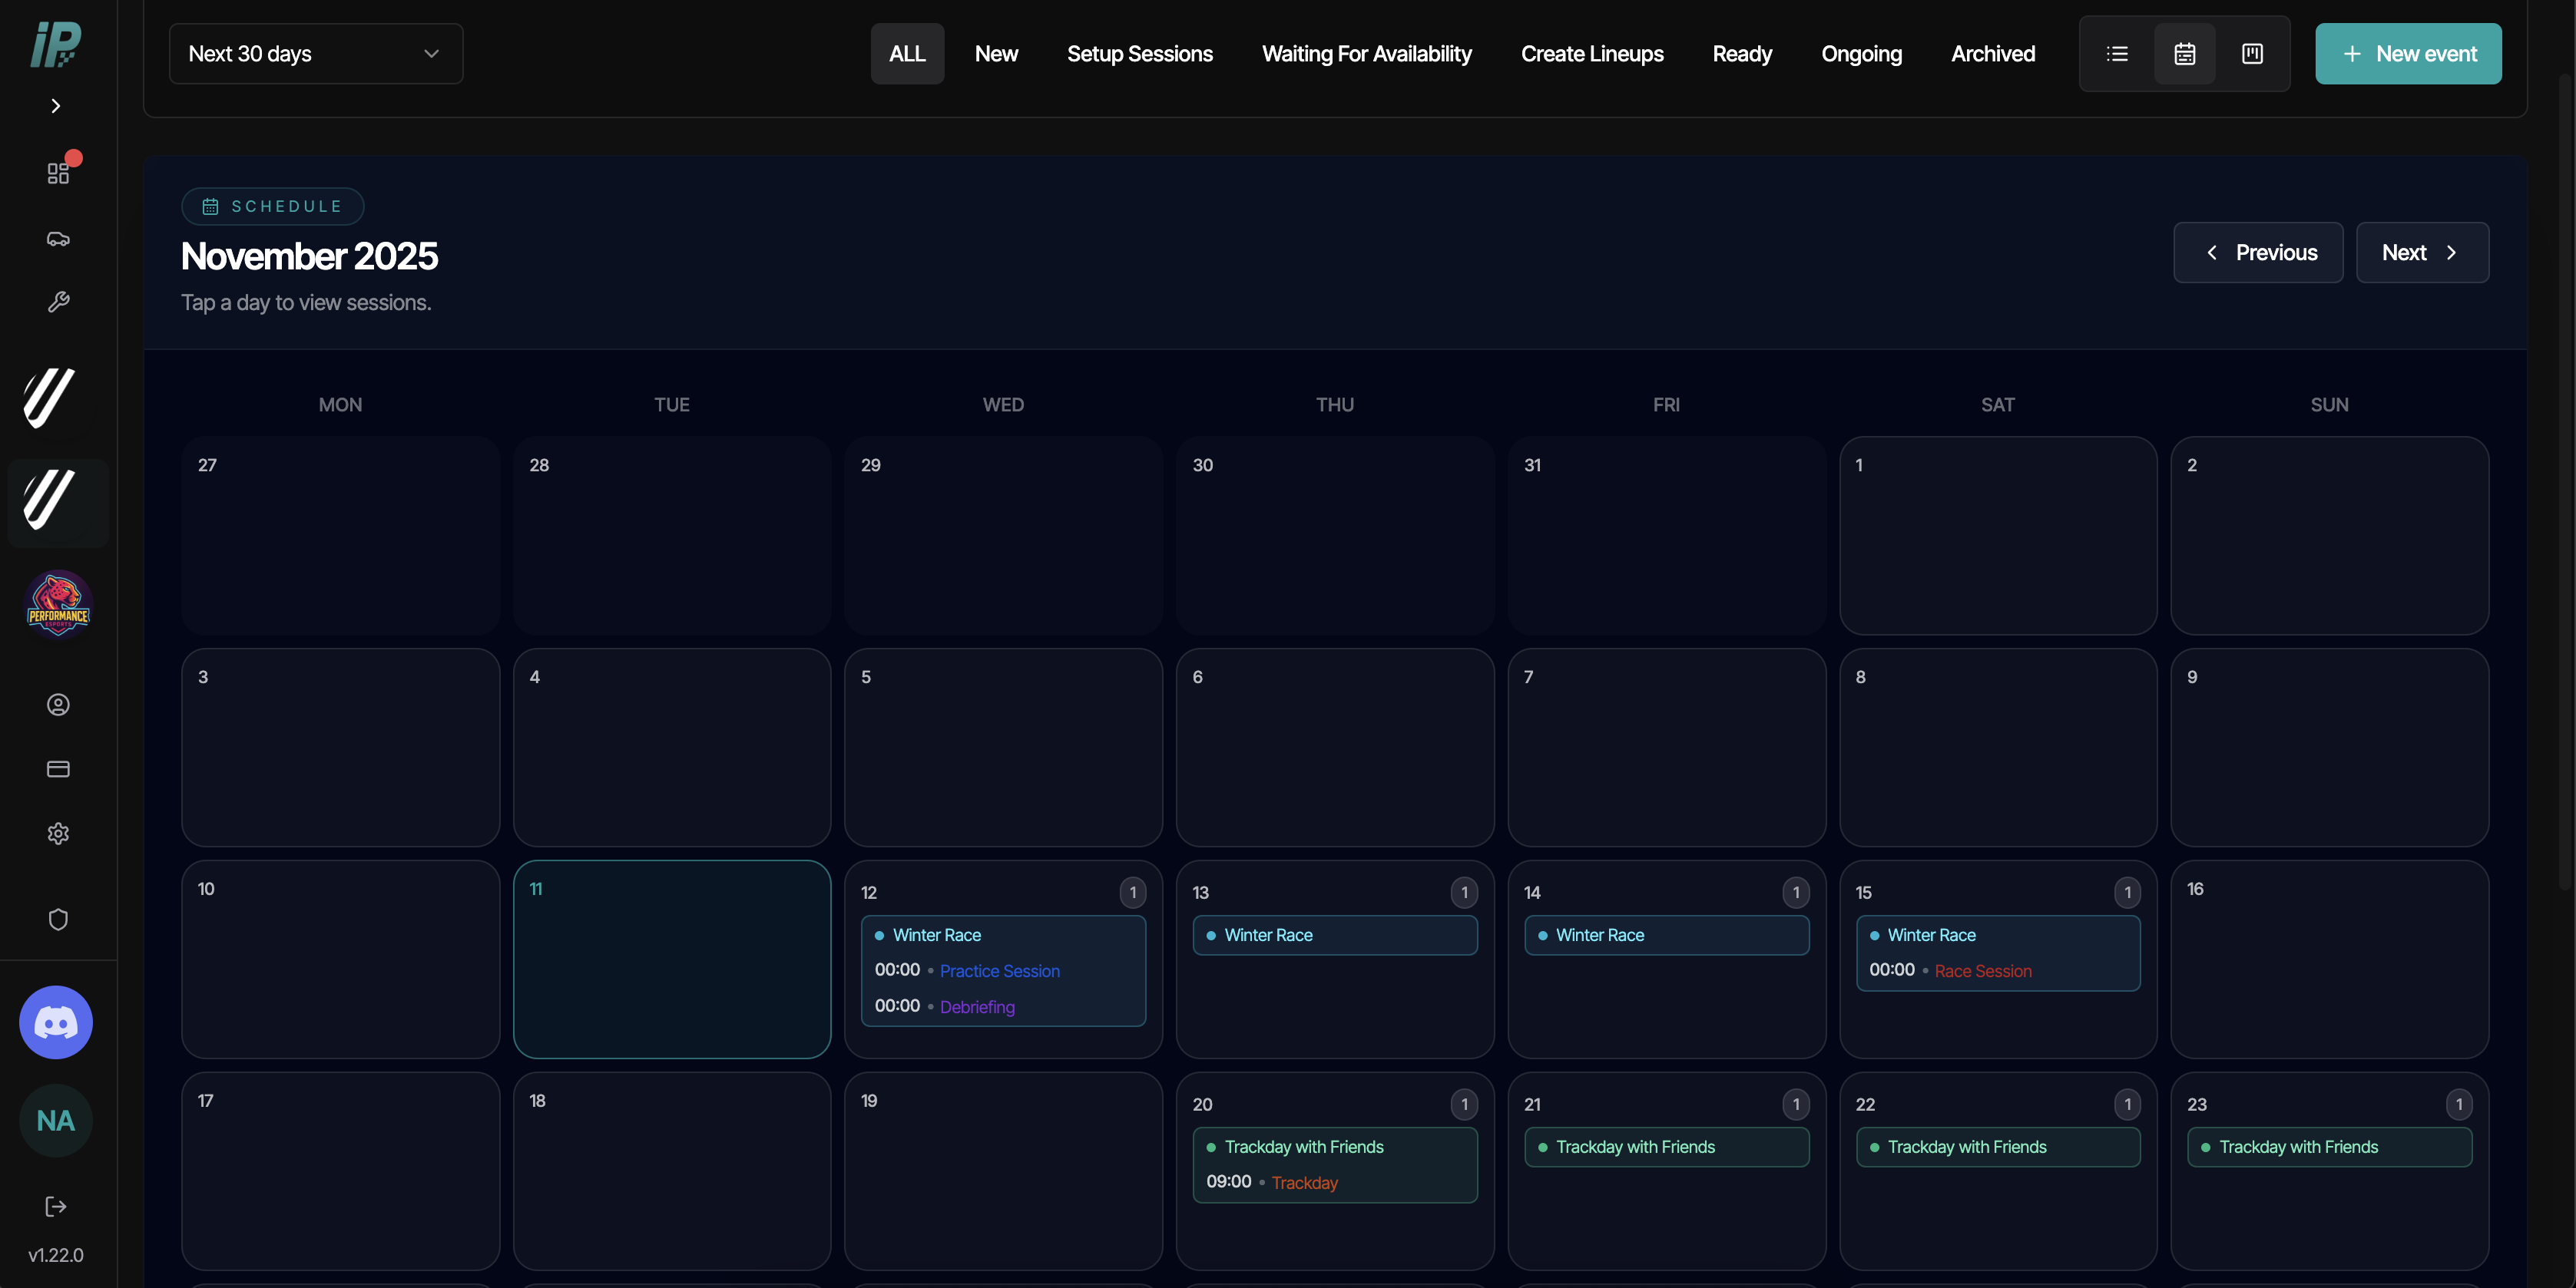Click the page vertical scrollbar
Image resolution: width=2576 pixels, height=1288 pixels.
pos(2566,480)
